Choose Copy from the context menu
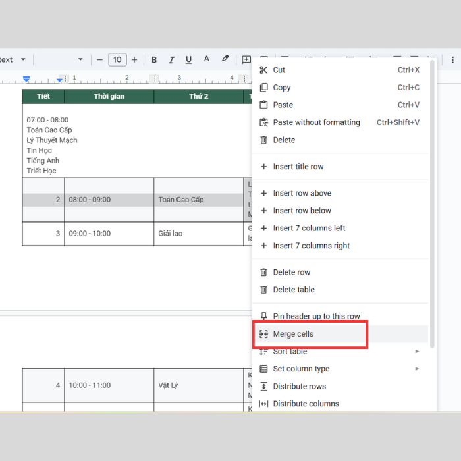 [x=340, y=88]
